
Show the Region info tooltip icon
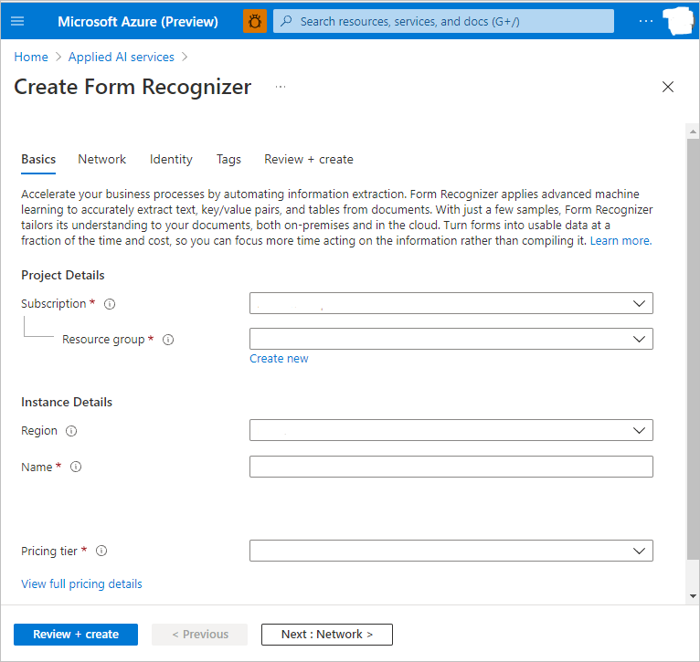point(71,431)
